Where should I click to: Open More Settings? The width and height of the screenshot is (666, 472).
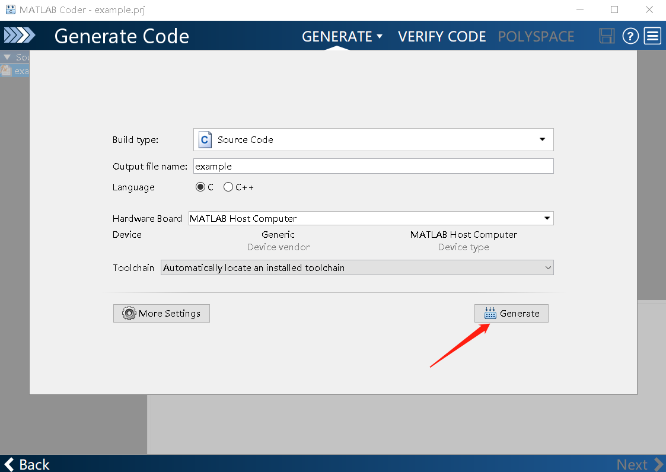pos(161,313)
